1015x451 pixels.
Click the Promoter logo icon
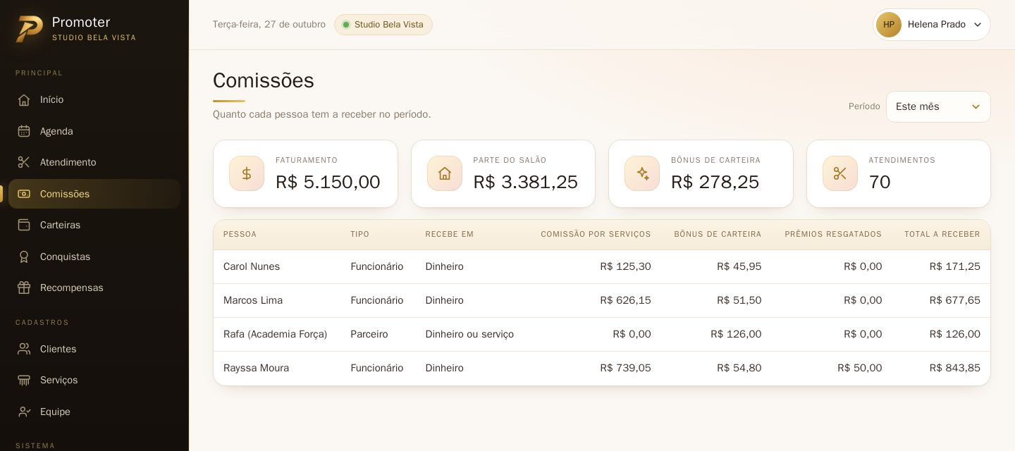pos(30,29)
